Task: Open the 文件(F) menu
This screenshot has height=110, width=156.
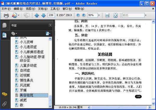Action: [6, 9]
